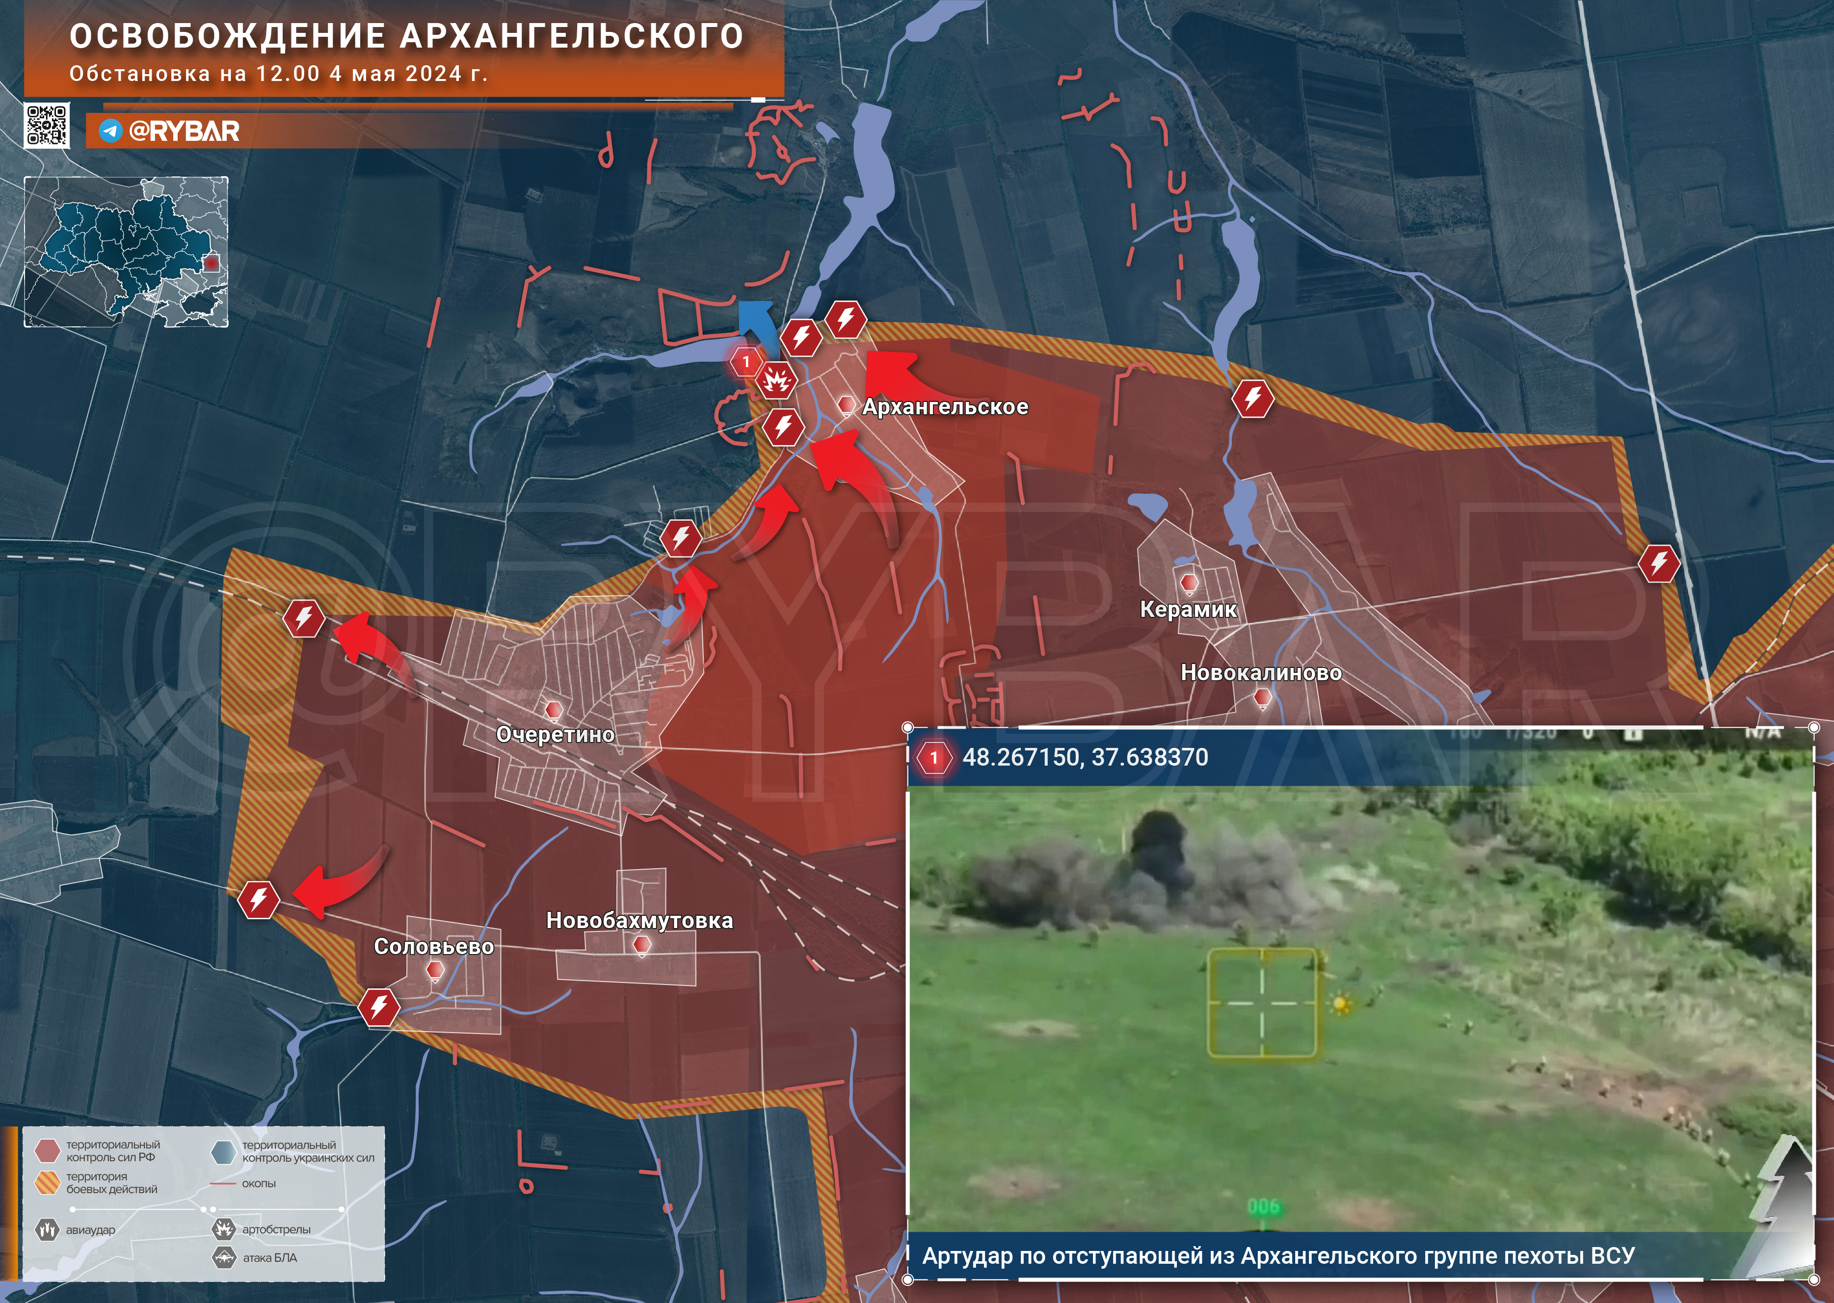Click the Соловьево label
The width and height of the screenshot is (1834, 1303).
(433, 946)
